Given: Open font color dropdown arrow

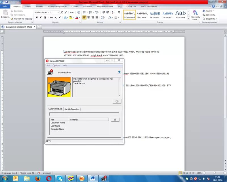Looking at the screenshot, I should pyautogui.click(x=80, y=17).
